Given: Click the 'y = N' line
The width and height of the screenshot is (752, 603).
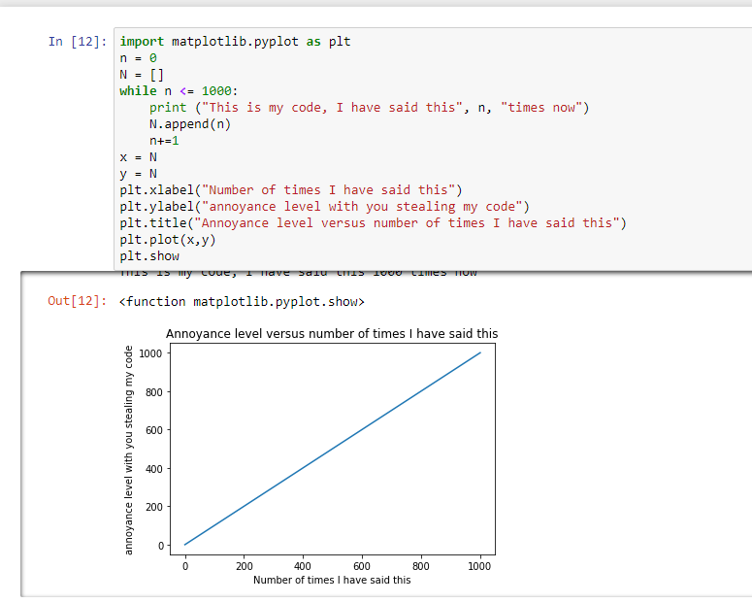Looking at the screenshot, I should click(138, 174).
